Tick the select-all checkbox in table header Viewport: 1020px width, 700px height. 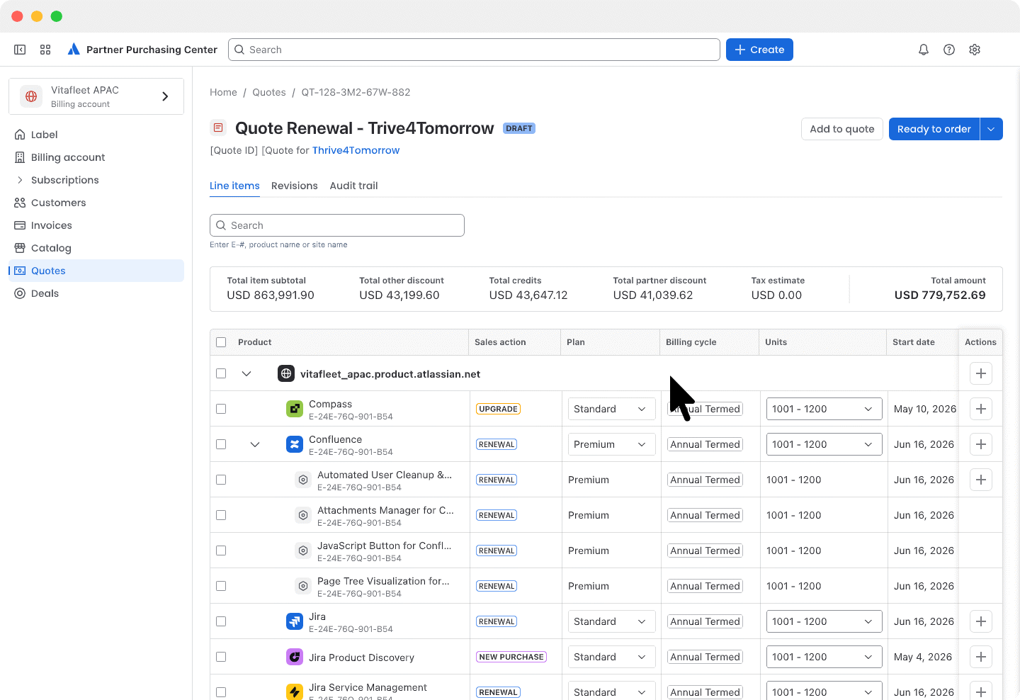[x=221, y=342]
